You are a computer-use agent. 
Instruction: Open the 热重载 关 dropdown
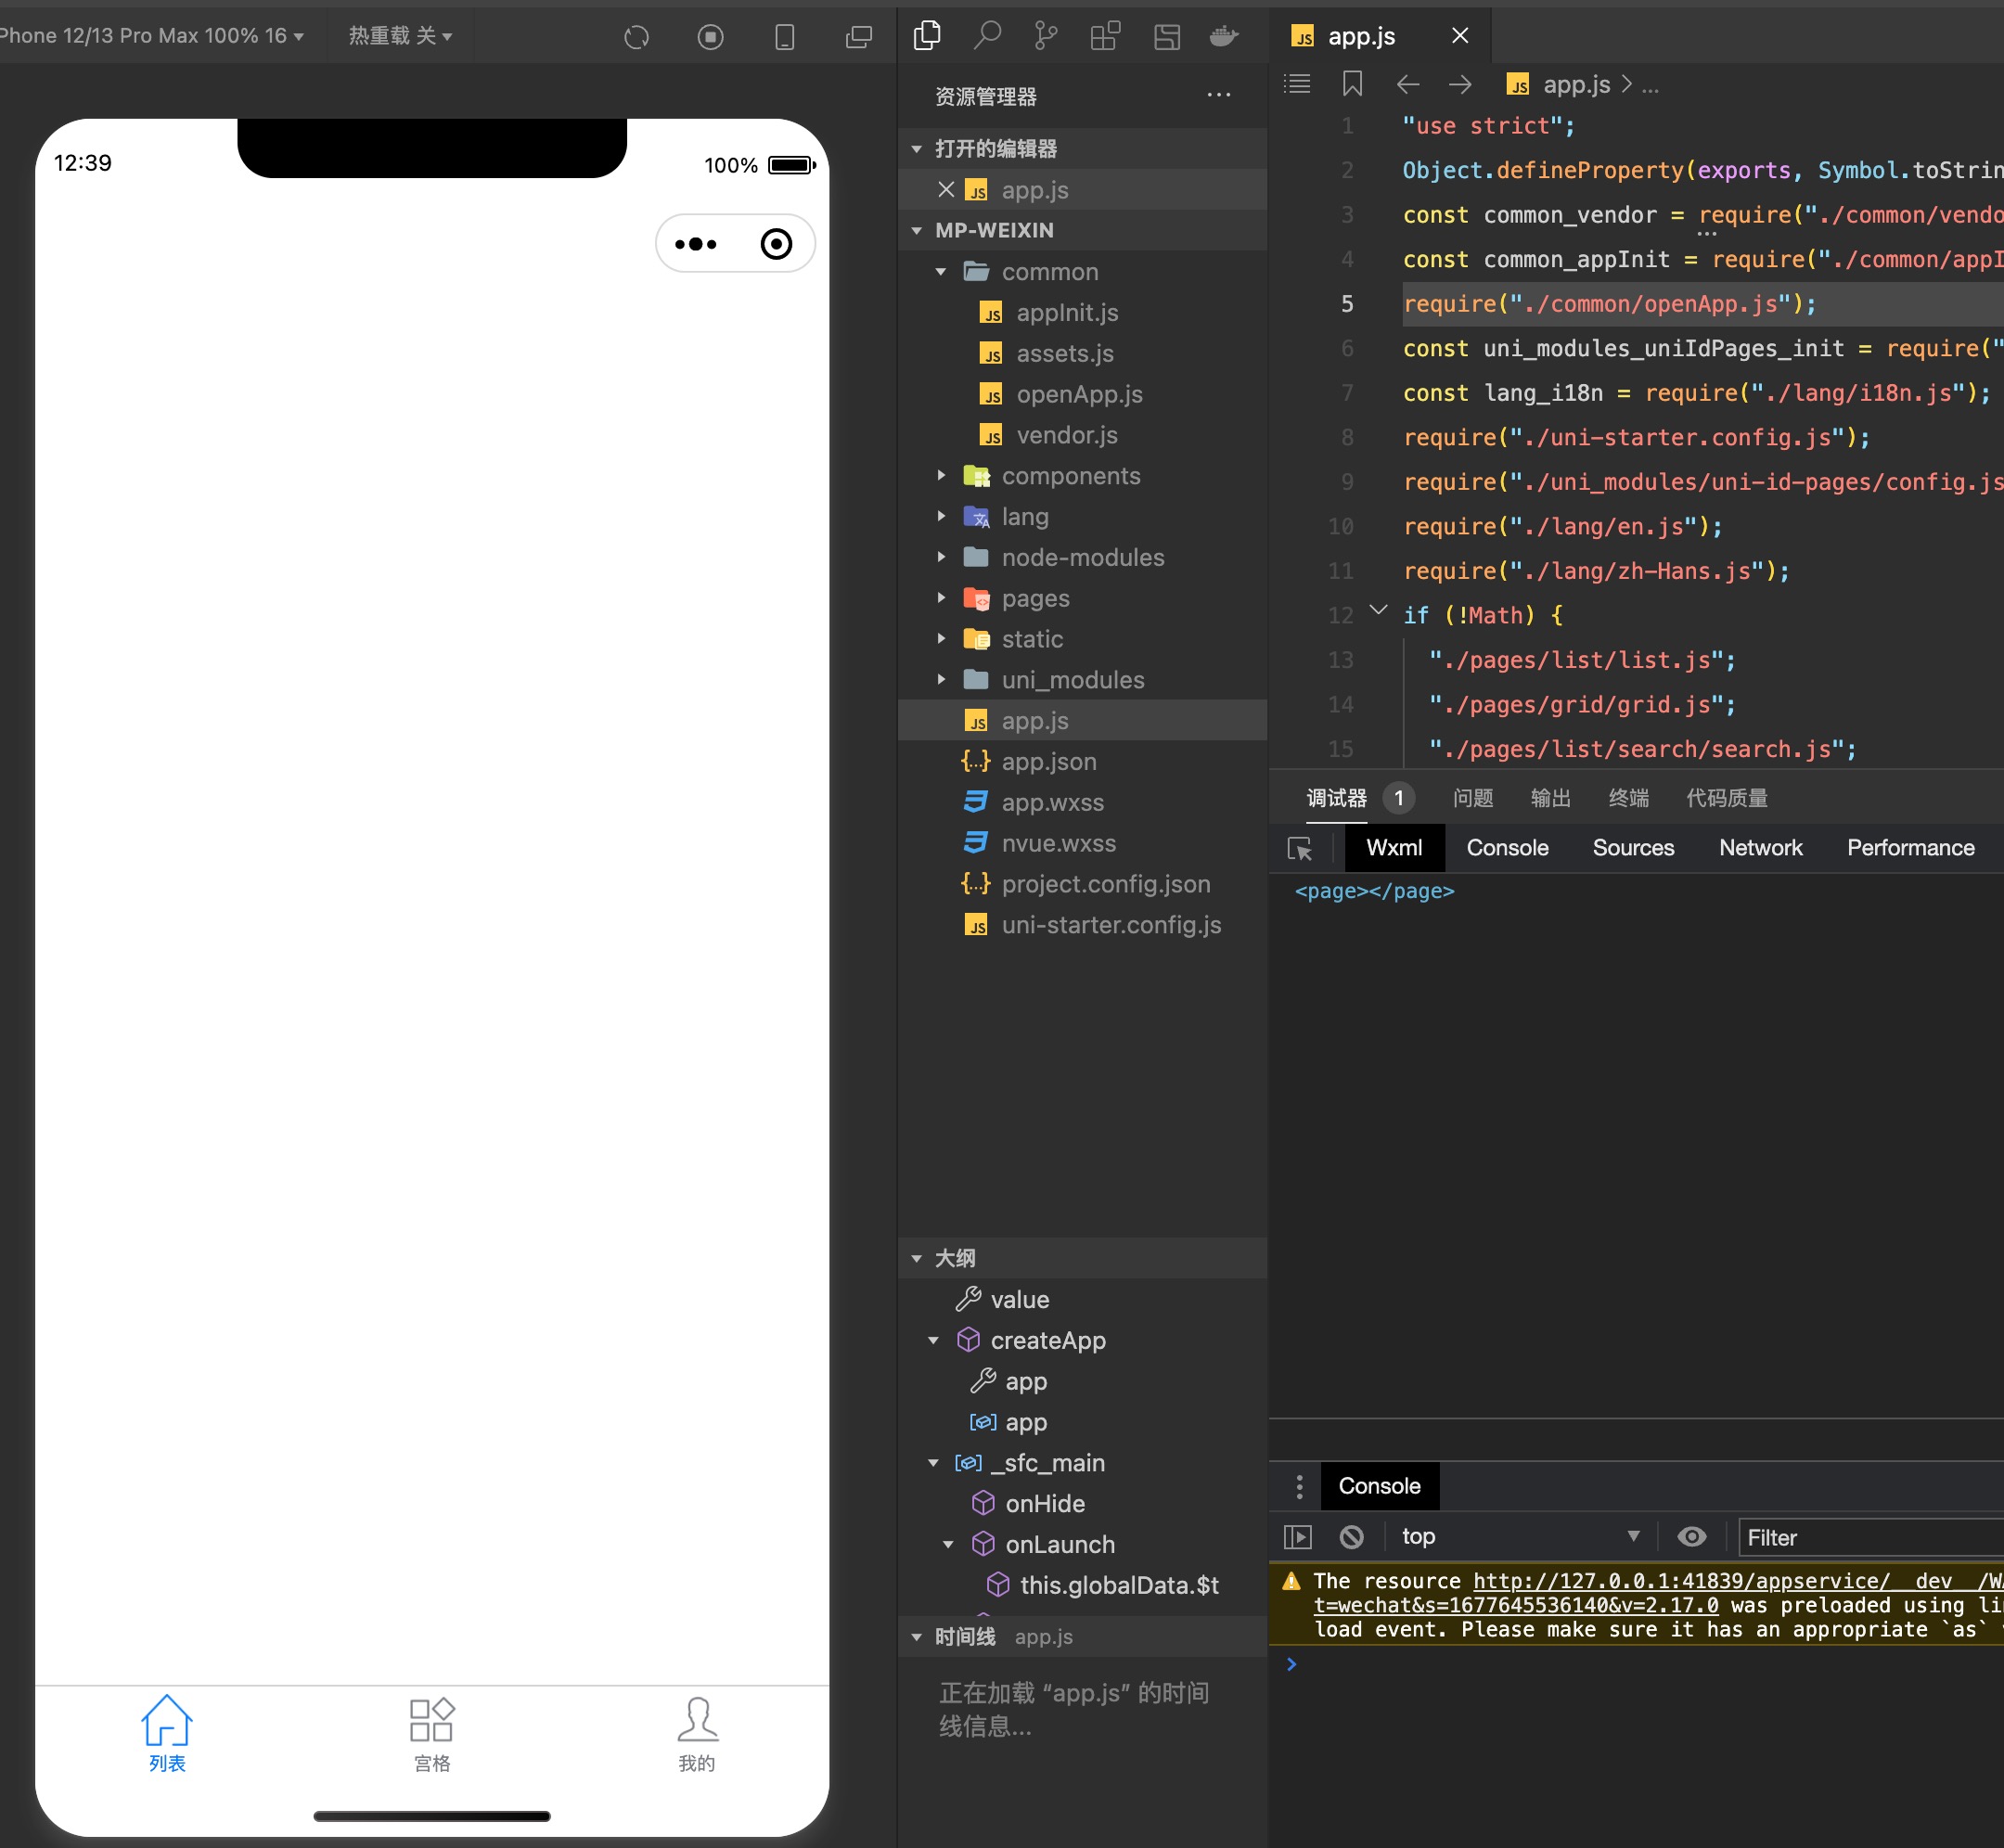click(x=400, y=36)
